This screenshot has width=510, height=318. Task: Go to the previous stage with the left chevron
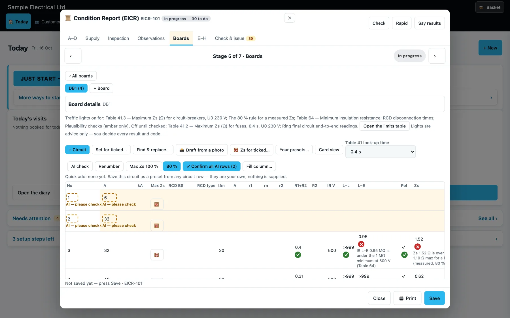click(73, 56)
